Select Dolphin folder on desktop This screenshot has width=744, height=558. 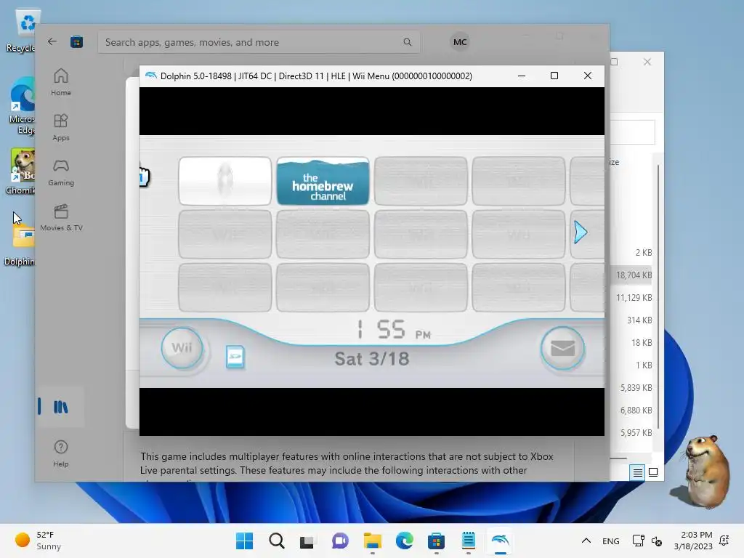(x=21, y=244)
